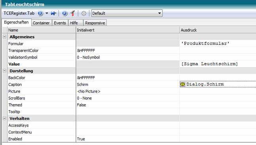Click the blue pin icon in toolbar
The image size is (256, 145).
(x=53, y=13)
